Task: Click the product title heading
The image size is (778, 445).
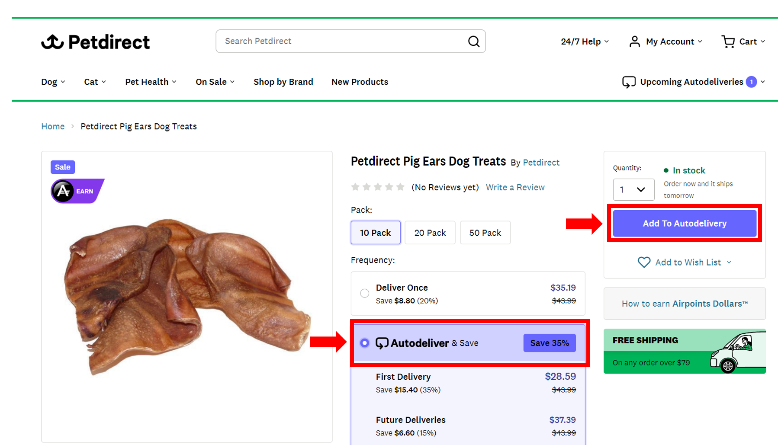Action: point(428,161)
